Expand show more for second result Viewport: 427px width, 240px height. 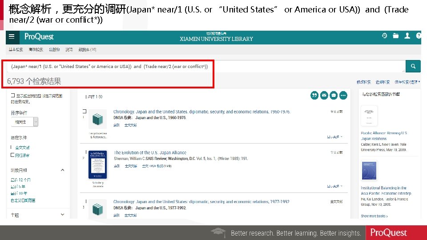334,186
